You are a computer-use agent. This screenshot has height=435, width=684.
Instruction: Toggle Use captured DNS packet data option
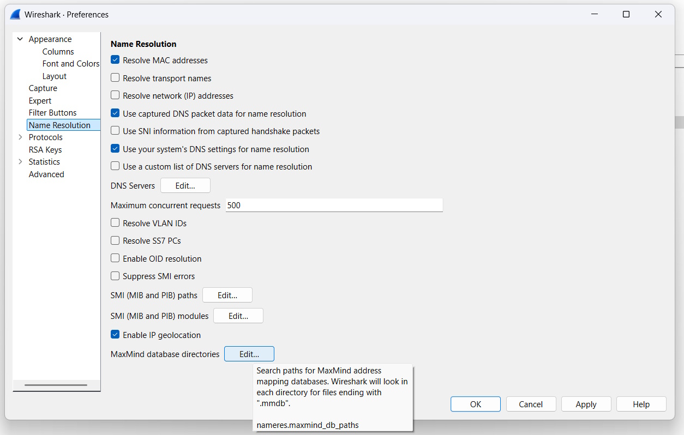tap(115, 113)
